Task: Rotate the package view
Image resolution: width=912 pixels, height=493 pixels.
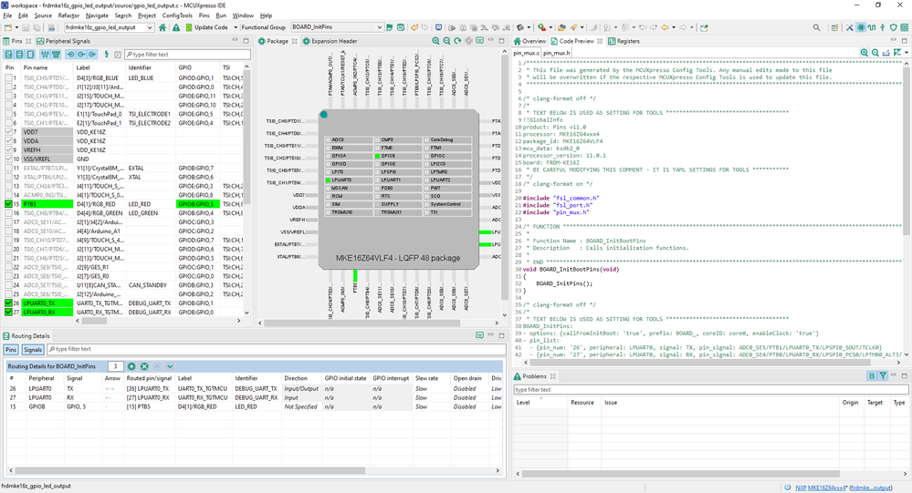Action: (457, 41)
